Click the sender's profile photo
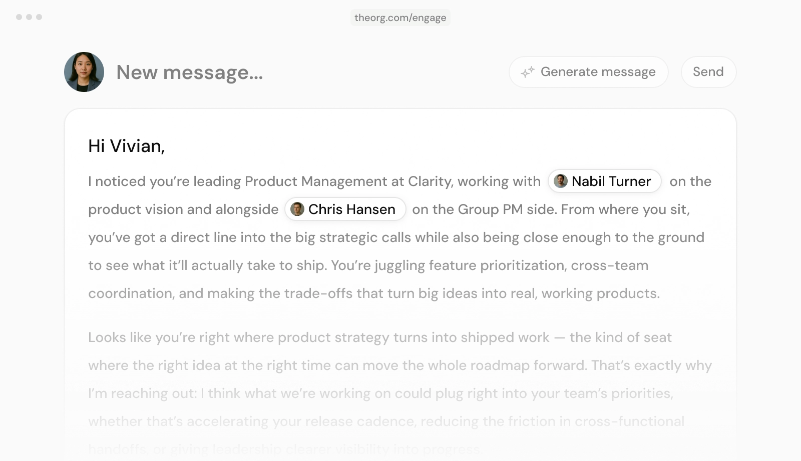Viewport: 801px width, 461px height. coord(84,72)
